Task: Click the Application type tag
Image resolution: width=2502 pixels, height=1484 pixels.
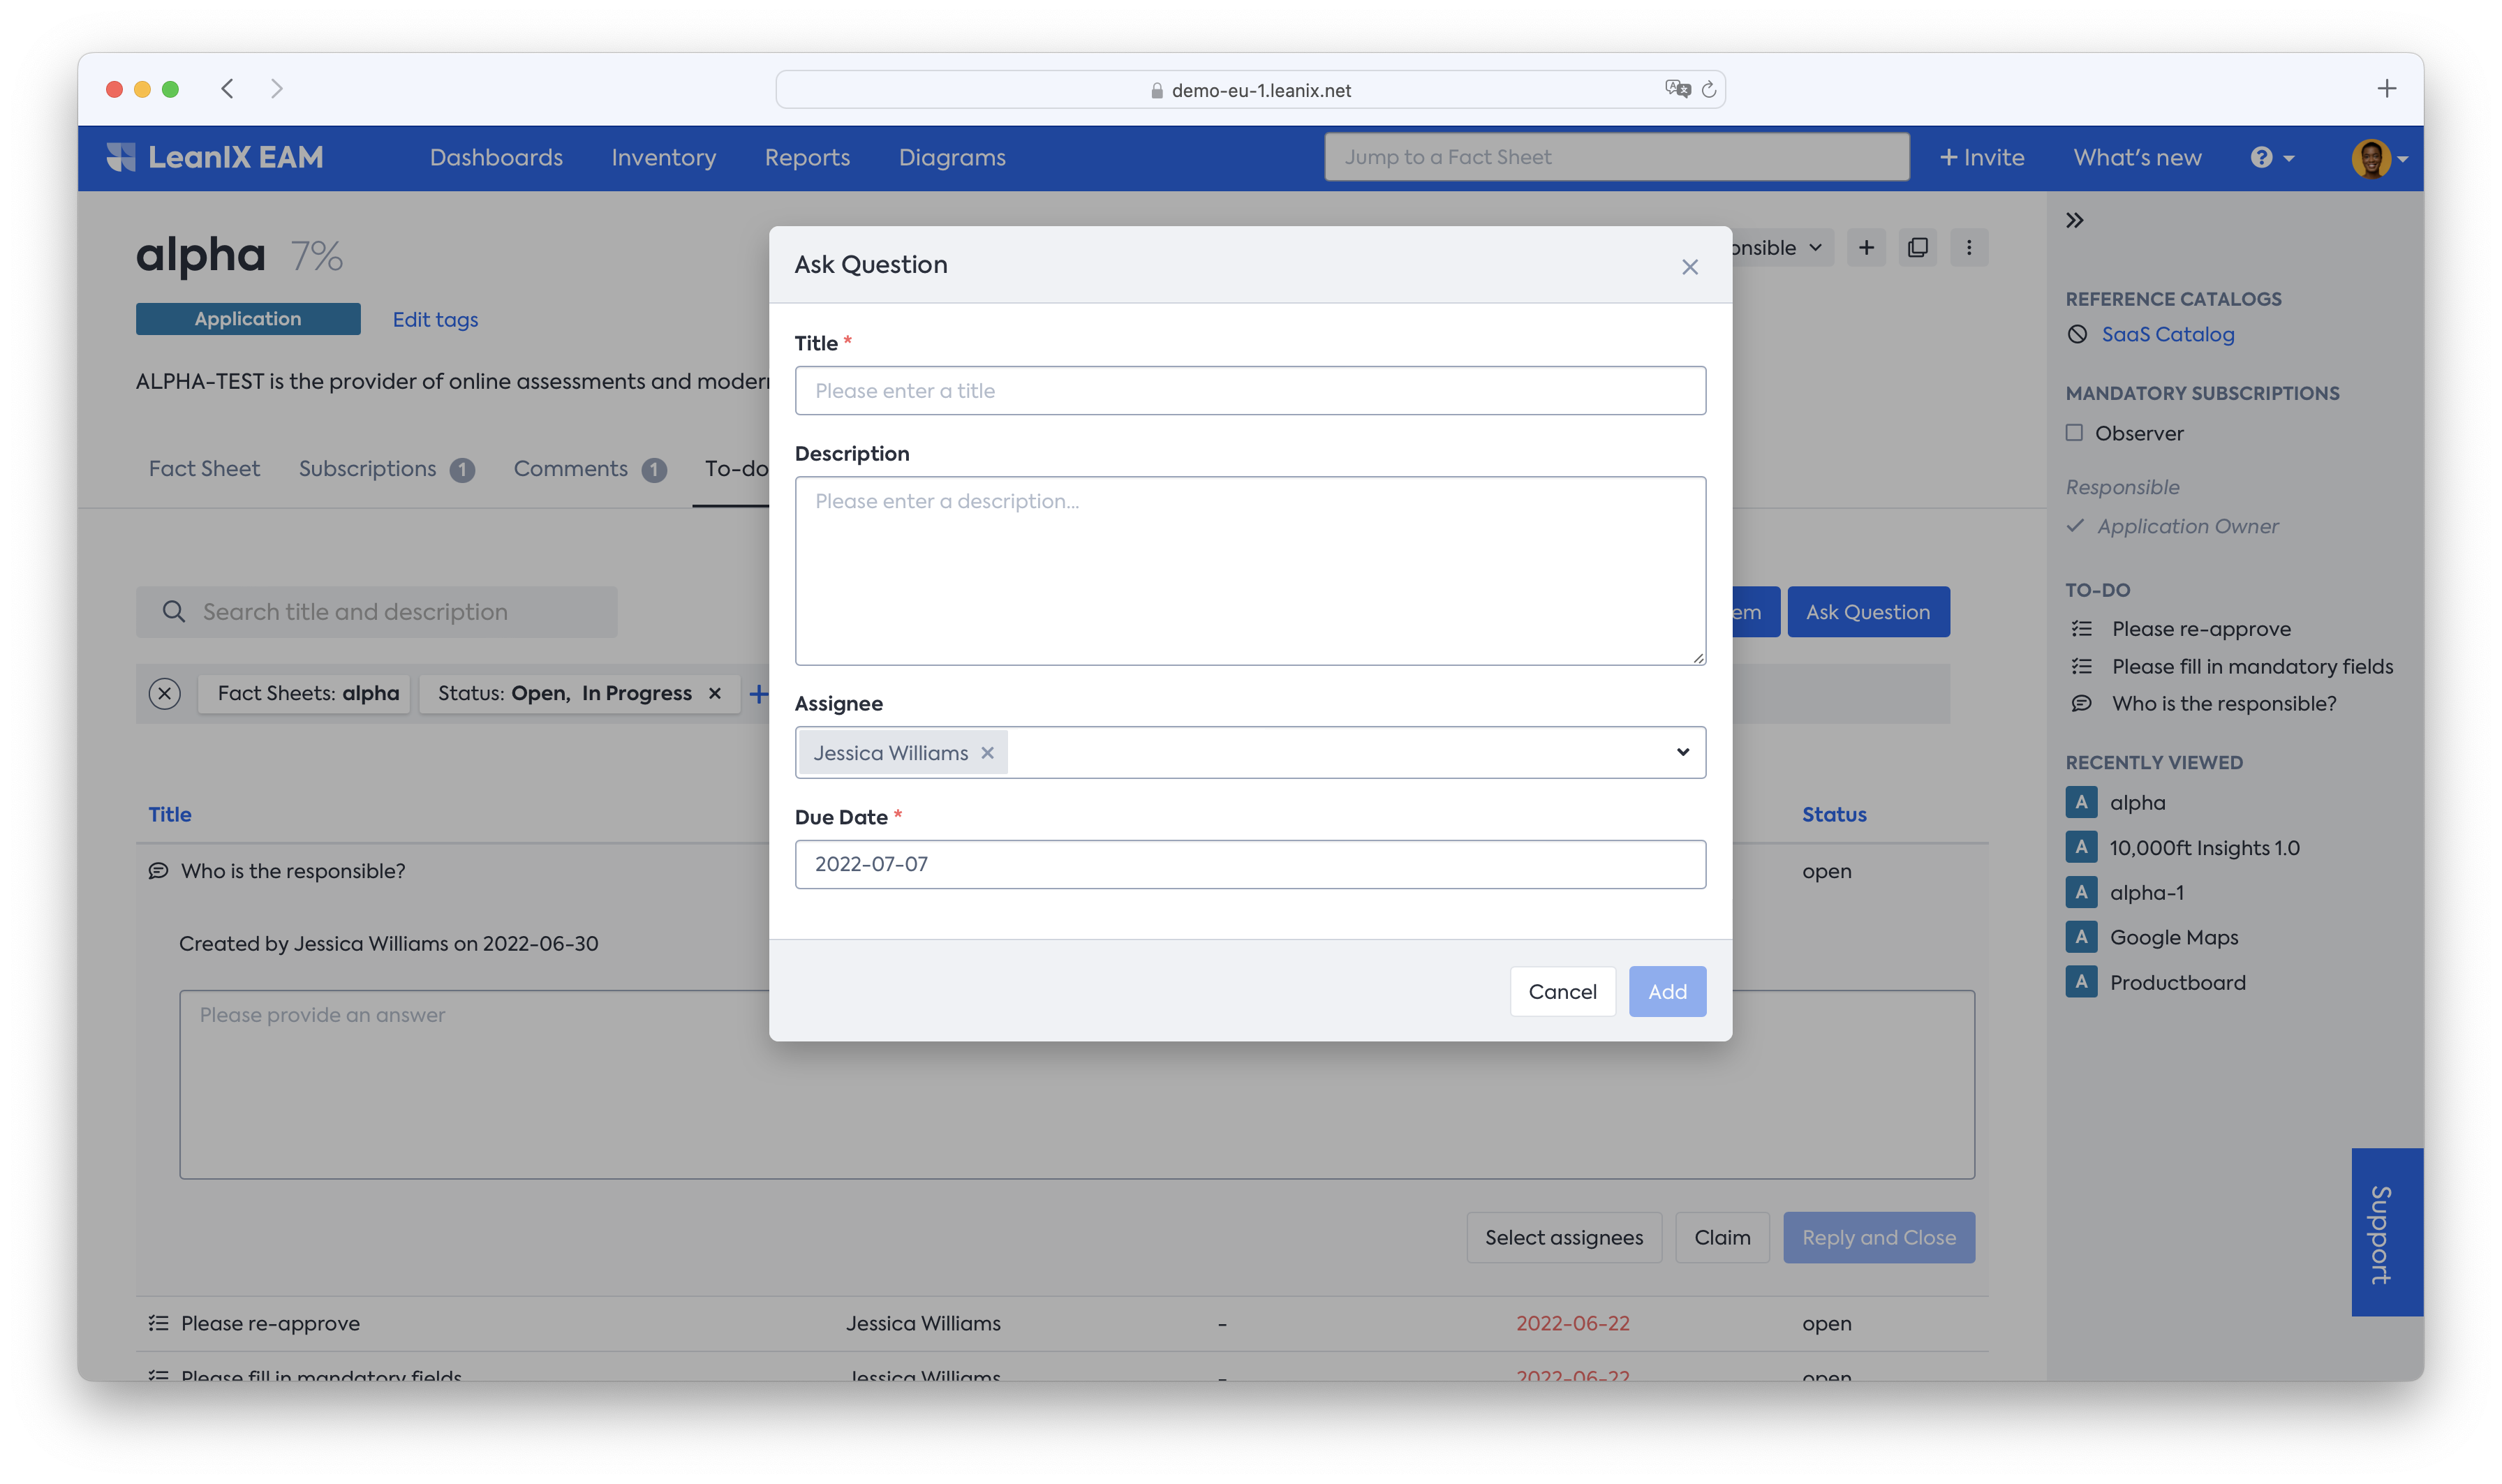Action: tap(248, 319)
